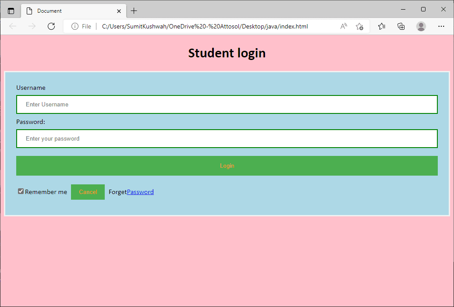Click the Enter Username field
This screenshot has width=454, height=307.
click(x=227, y=105)
